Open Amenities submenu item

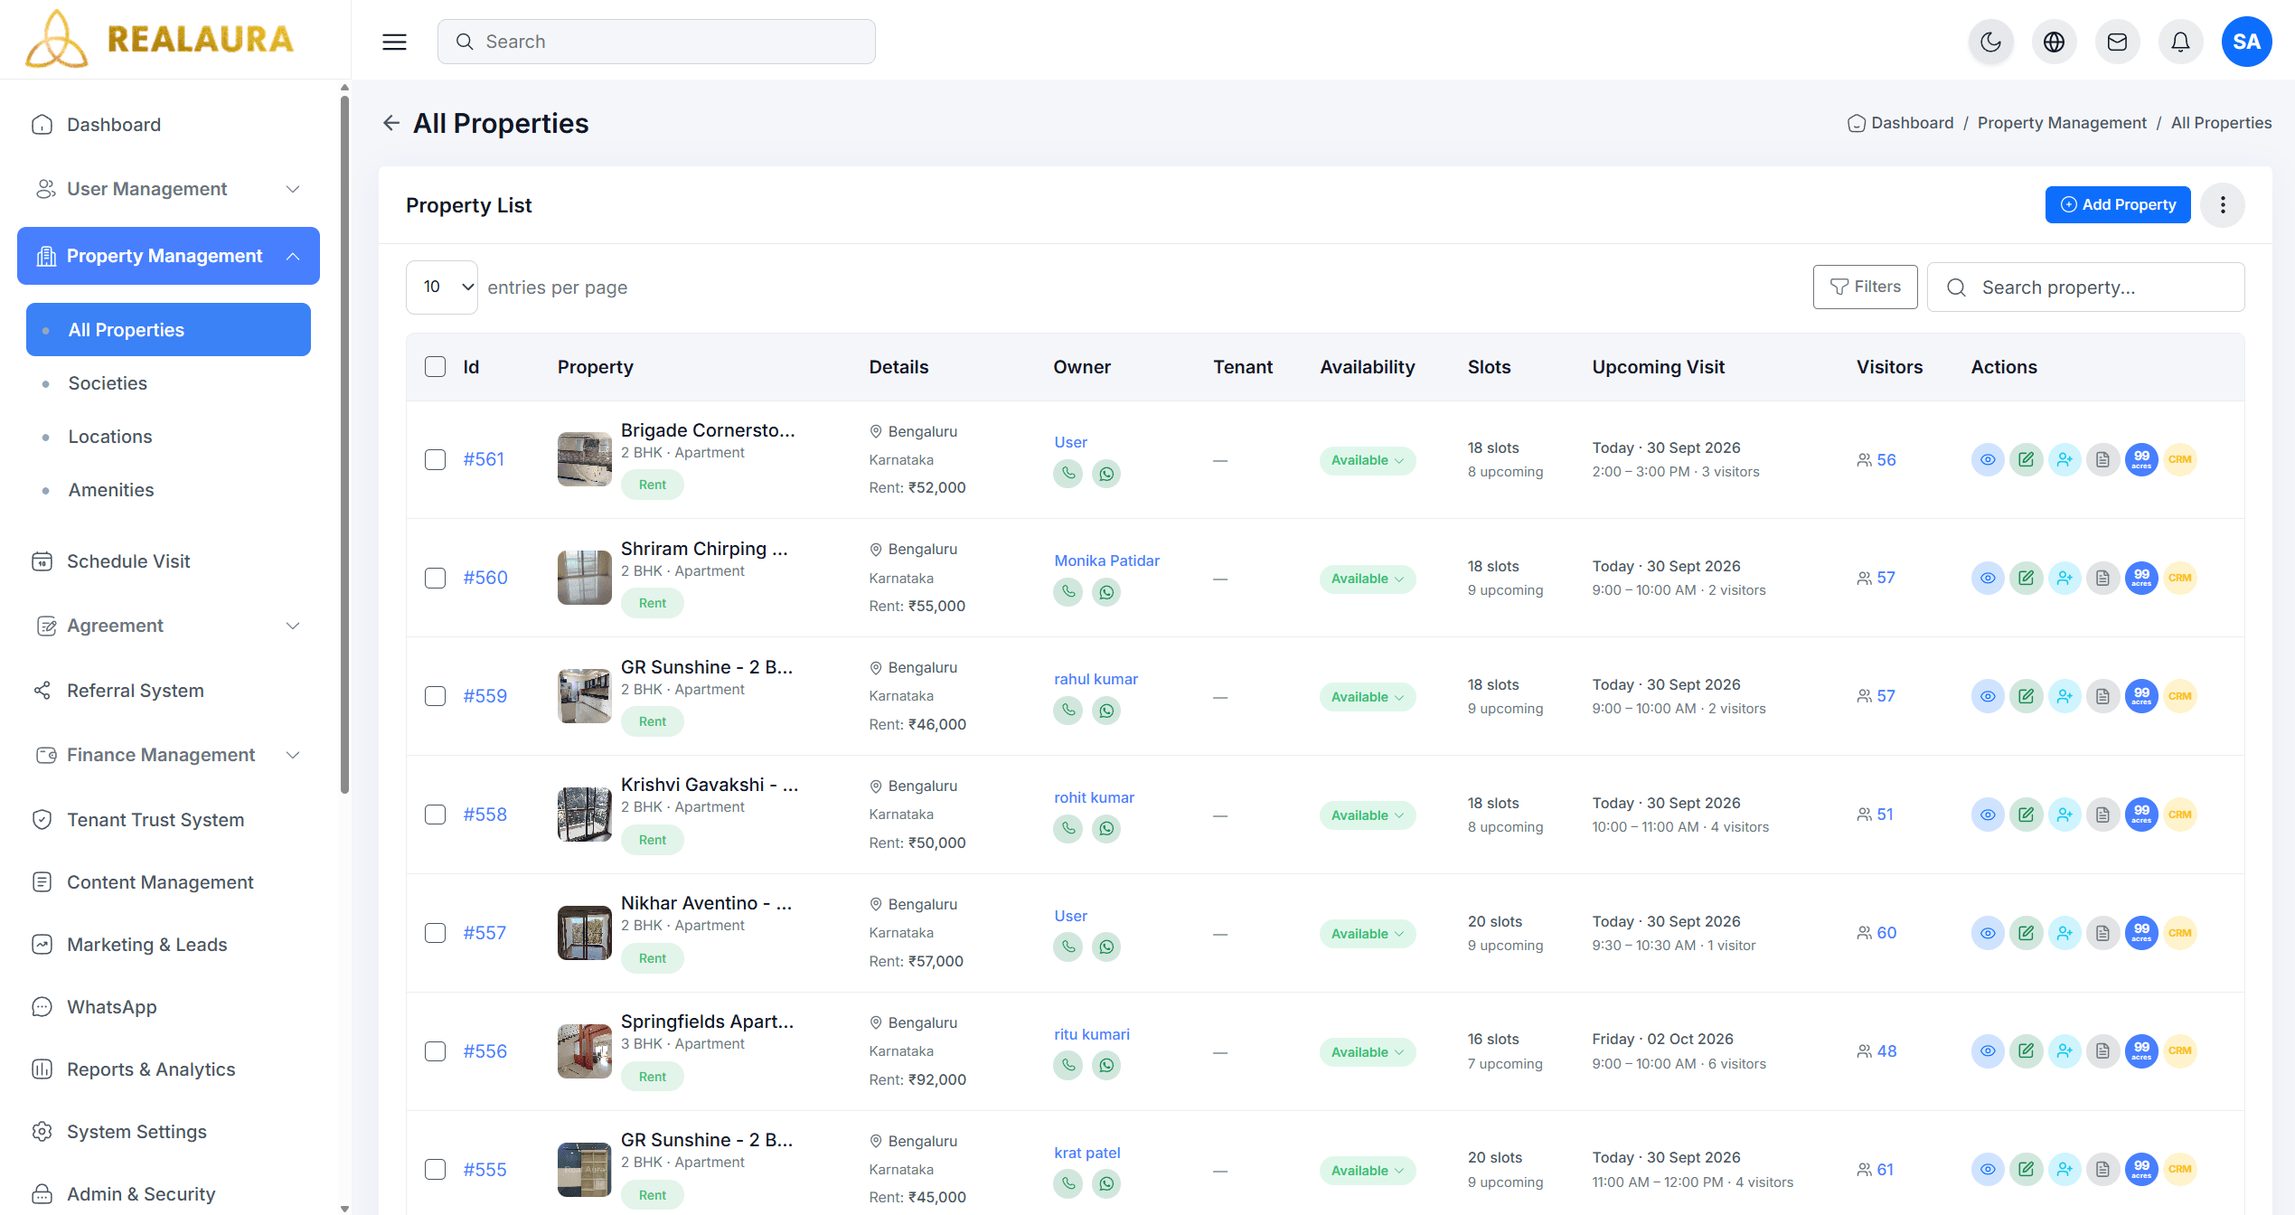pyautogui.click(x=111, y=490)
